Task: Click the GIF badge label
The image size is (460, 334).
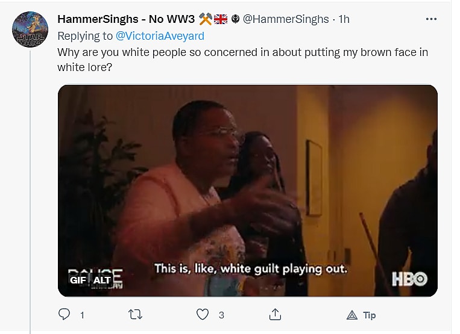Action: click(78, 280)
